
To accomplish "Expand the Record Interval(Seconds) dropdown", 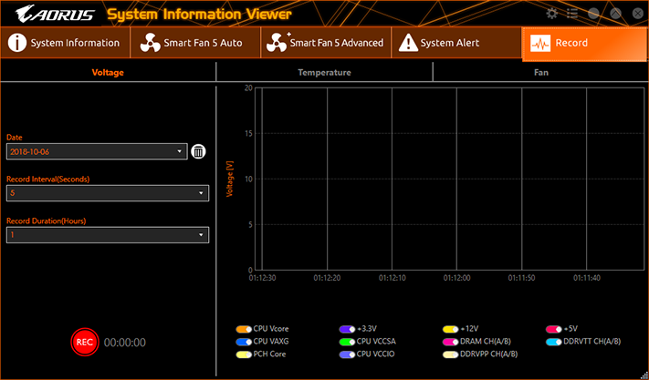I will point(108,193).
